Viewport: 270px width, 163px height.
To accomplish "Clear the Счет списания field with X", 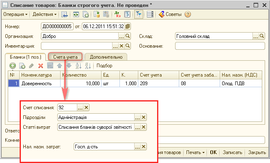I will [x=87, y=108].
